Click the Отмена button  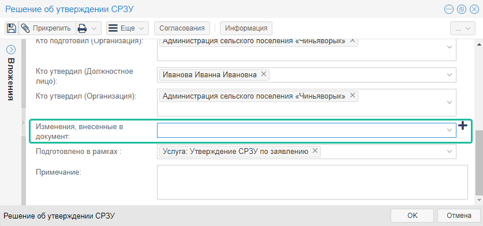click(x=459, y=216)
